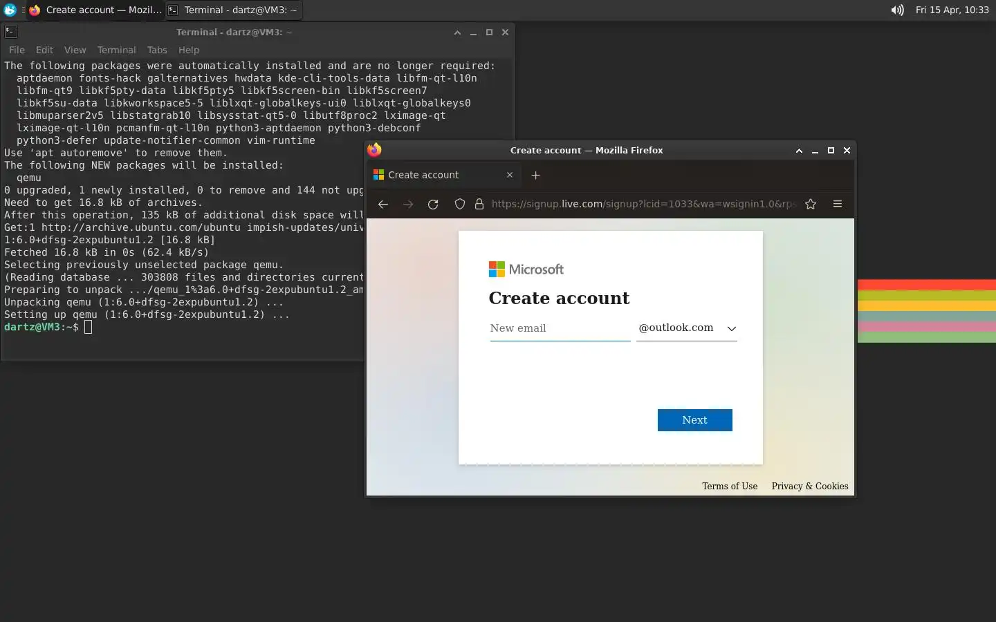Viewport: 996px width, 622px height.
Task: Click the signup.live.com URL address bar
Action: [x=643, y=204]
